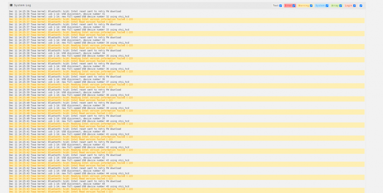
Task: Select the USB disconnect device number 31 line
Action: (57, 14)
